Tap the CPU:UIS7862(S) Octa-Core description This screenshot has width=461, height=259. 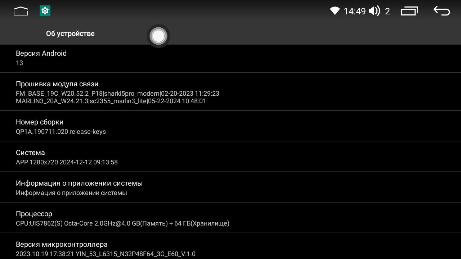[x=122, y=223]
